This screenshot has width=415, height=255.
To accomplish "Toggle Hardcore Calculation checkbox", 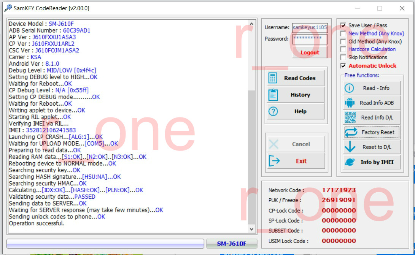I will click(x=343, y=49).
